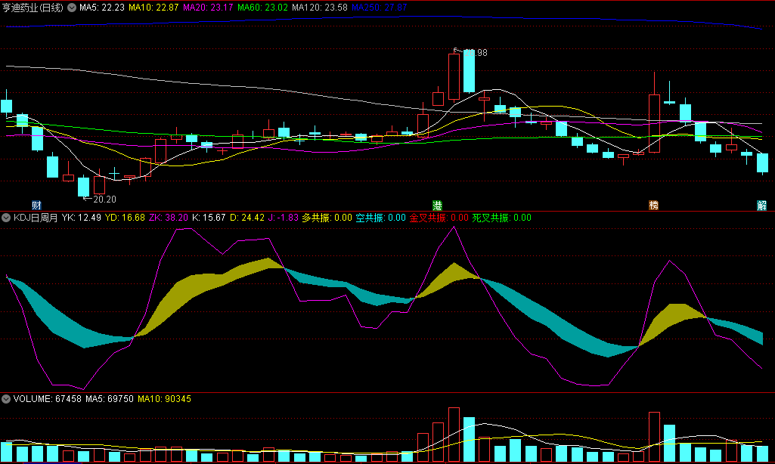Screen dimensions: 775x464
Task: Click the YK: 12.49 value
Action: pos(81,218)
